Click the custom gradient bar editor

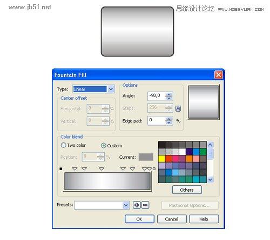107,181
